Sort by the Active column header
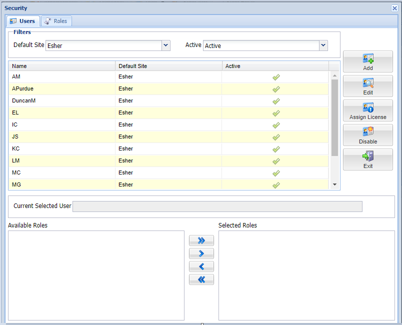Image resolution: width=402 pixels, height=325 pixels. pos(275,66)
